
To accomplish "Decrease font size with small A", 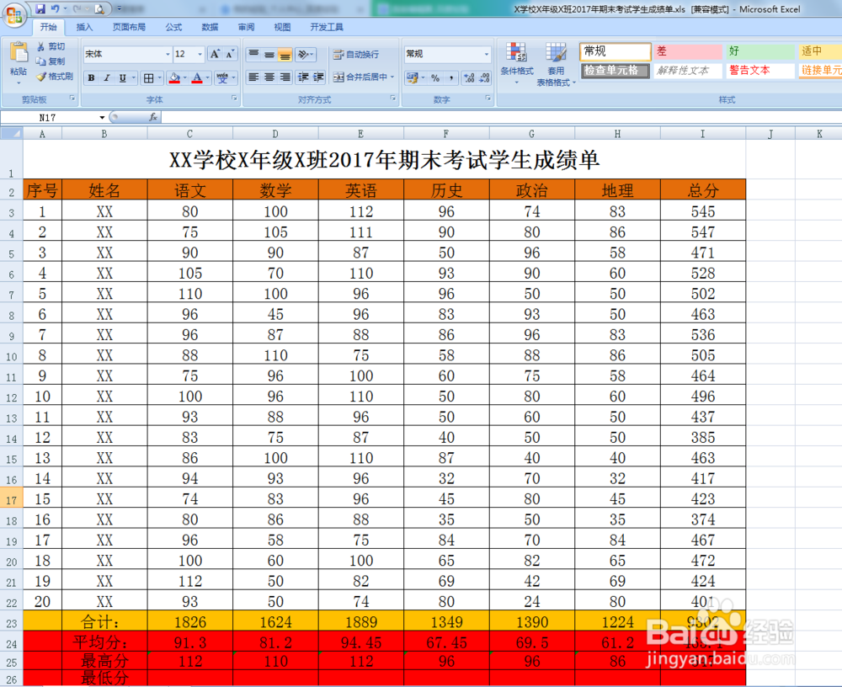I will point(230,54).
